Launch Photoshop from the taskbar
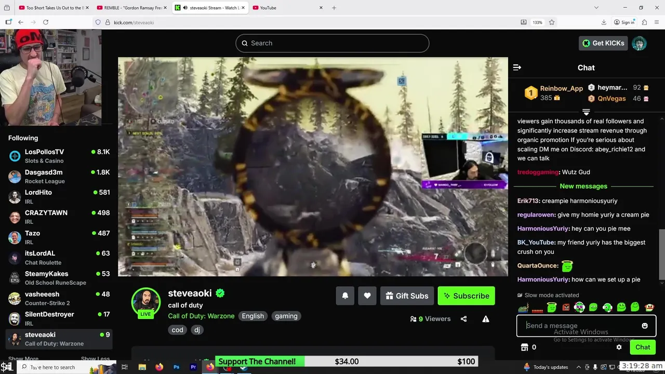Image resolution: width=665 pixels, height=374 pixels. pos(176,367)
